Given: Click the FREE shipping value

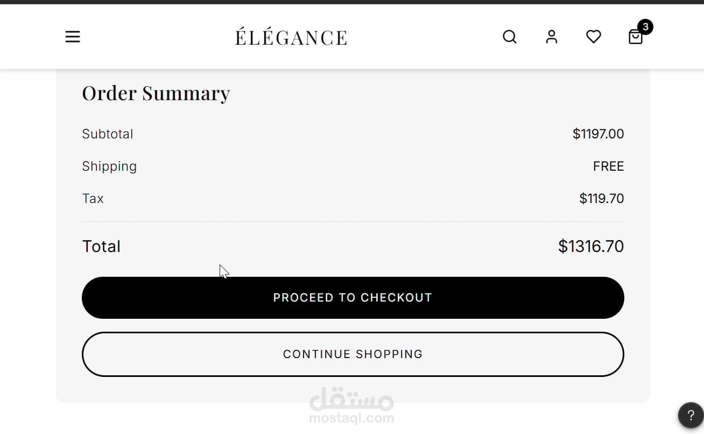Looking at the screenshot, I should coord(608,166).
